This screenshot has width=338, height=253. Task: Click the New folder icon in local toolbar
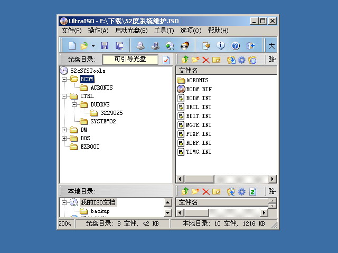point(195,191)
